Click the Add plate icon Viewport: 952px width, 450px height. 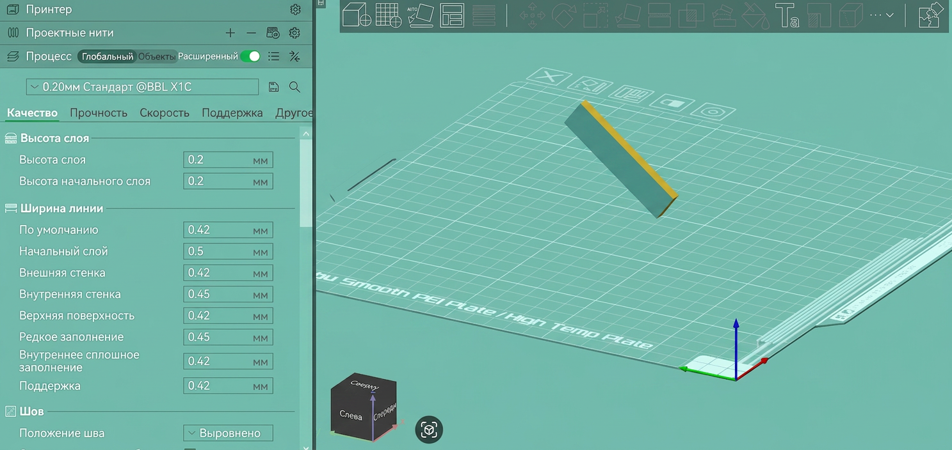tap(389, 15)
